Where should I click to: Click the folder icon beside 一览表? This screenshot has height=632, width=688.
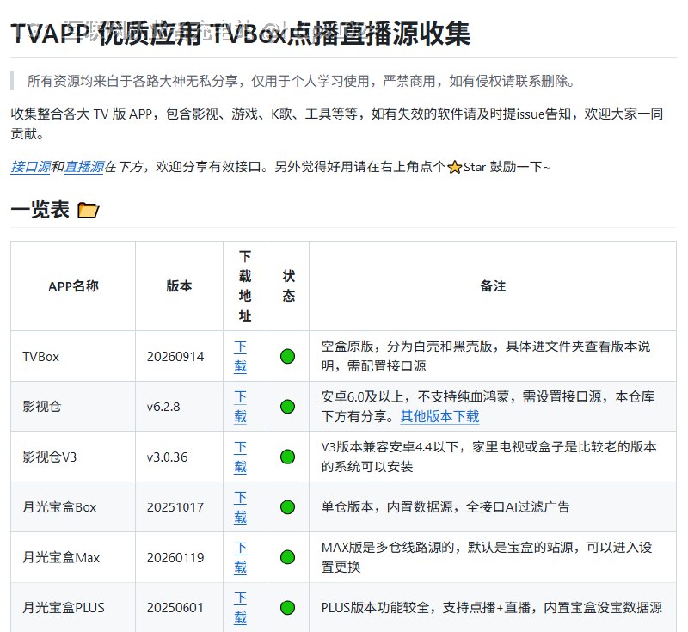89,210
